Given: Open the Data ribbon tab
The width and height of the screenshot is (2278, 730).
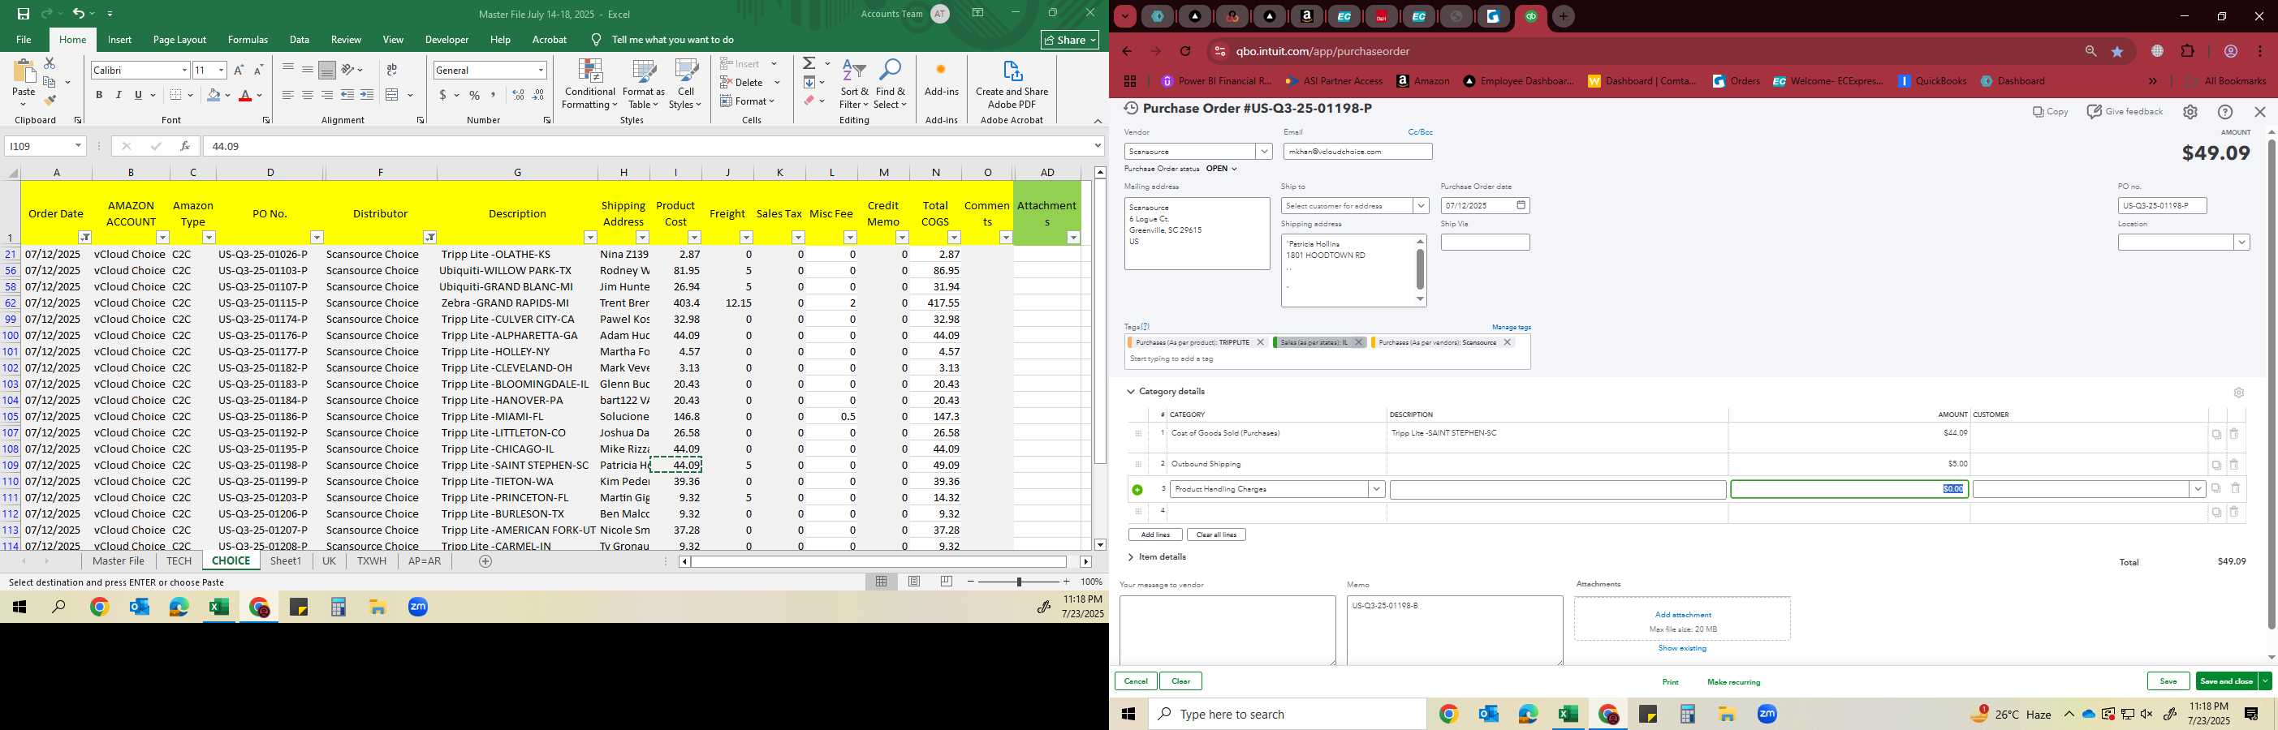Looking at the screenshot, I should [x=300, y=40].
